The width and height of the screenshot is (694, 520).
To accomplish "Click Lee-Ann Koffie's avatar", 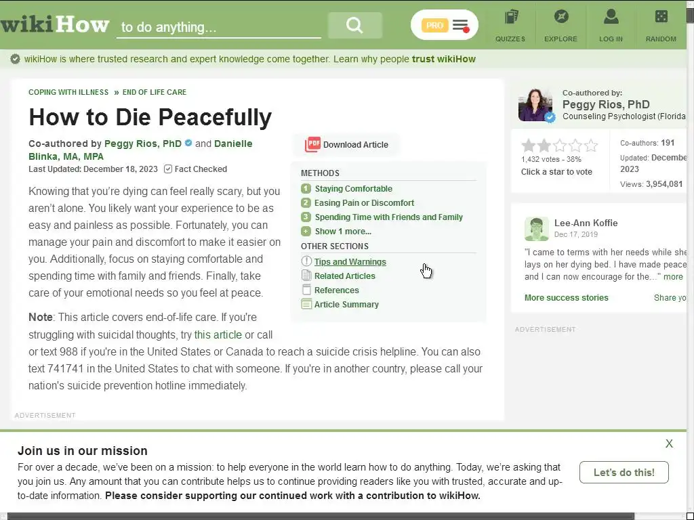I will coord(537,229).
